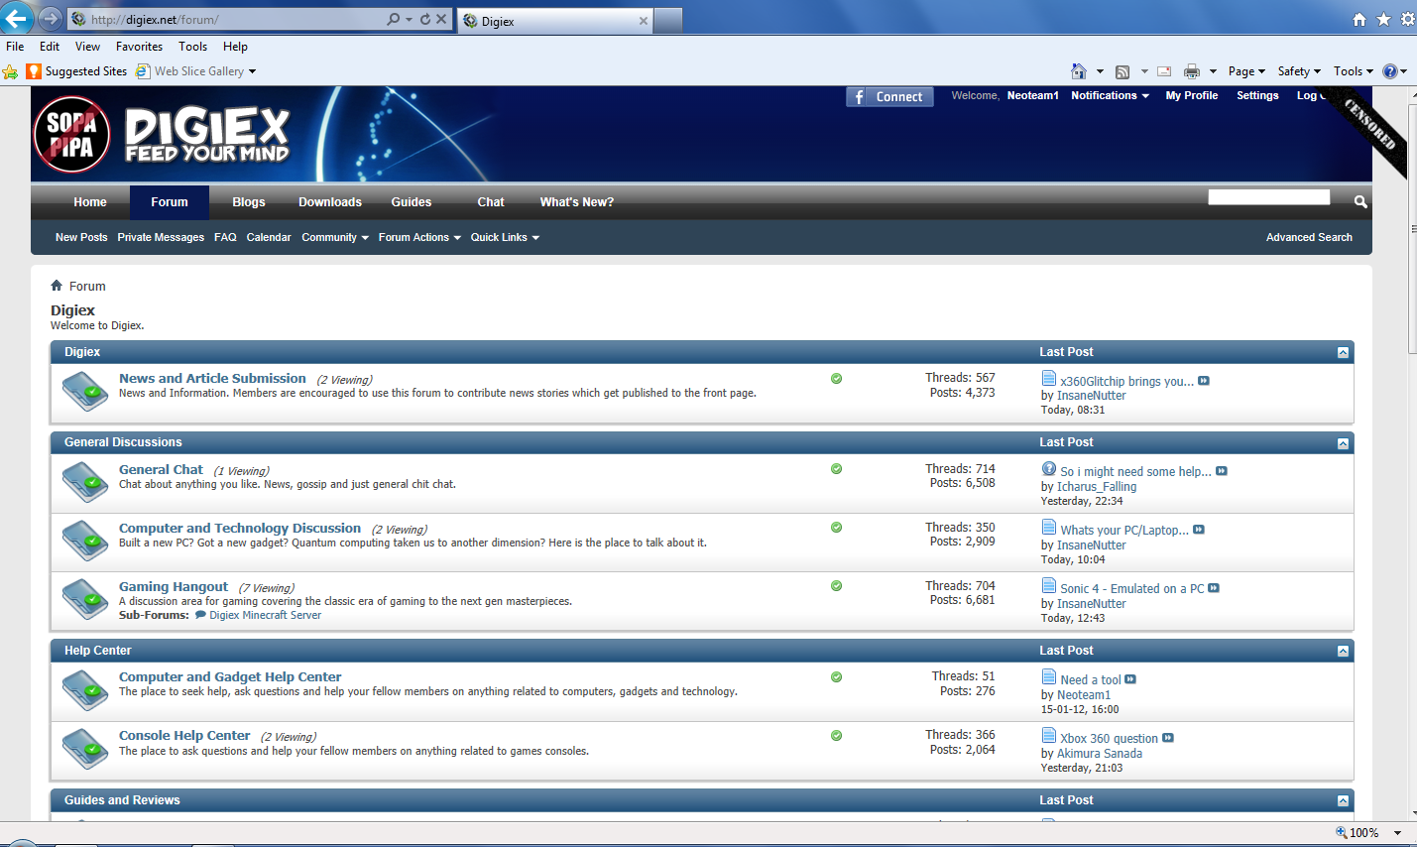Click the Help question mark icon
The width and height of the screenshot is (1417, 847).
[1390, 71]
